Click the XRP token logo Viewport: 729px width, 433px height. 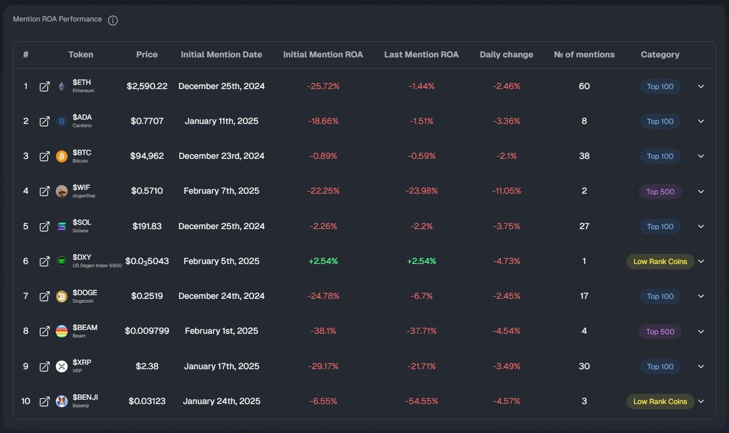coord(62,366)
